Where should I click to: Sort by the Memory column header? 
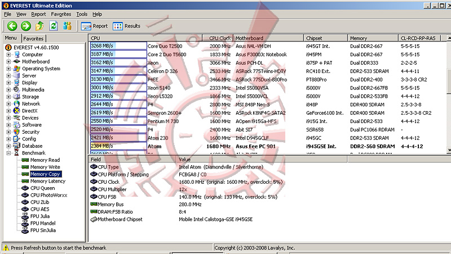tap(373, 38)
